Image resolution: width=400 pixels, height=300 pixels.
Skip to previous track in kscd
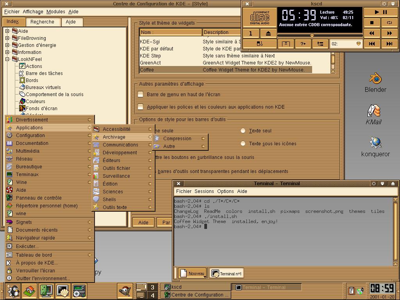point(372,44)
